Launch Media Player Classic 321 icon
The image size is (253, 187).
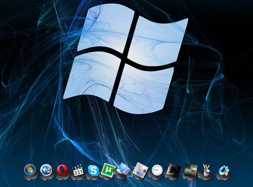(x=78, y=170)
